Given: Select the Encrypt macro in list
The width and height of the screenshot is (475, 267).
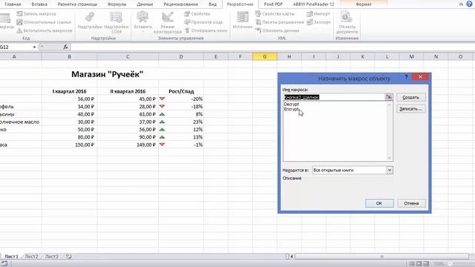Looking at the screenshot, I should tap(292, 109).
